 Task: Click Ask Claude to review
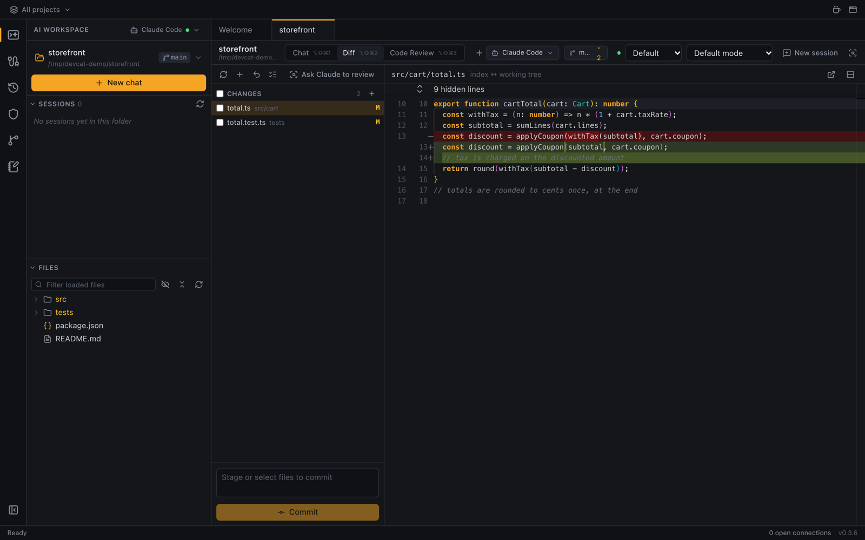(332, 75)
